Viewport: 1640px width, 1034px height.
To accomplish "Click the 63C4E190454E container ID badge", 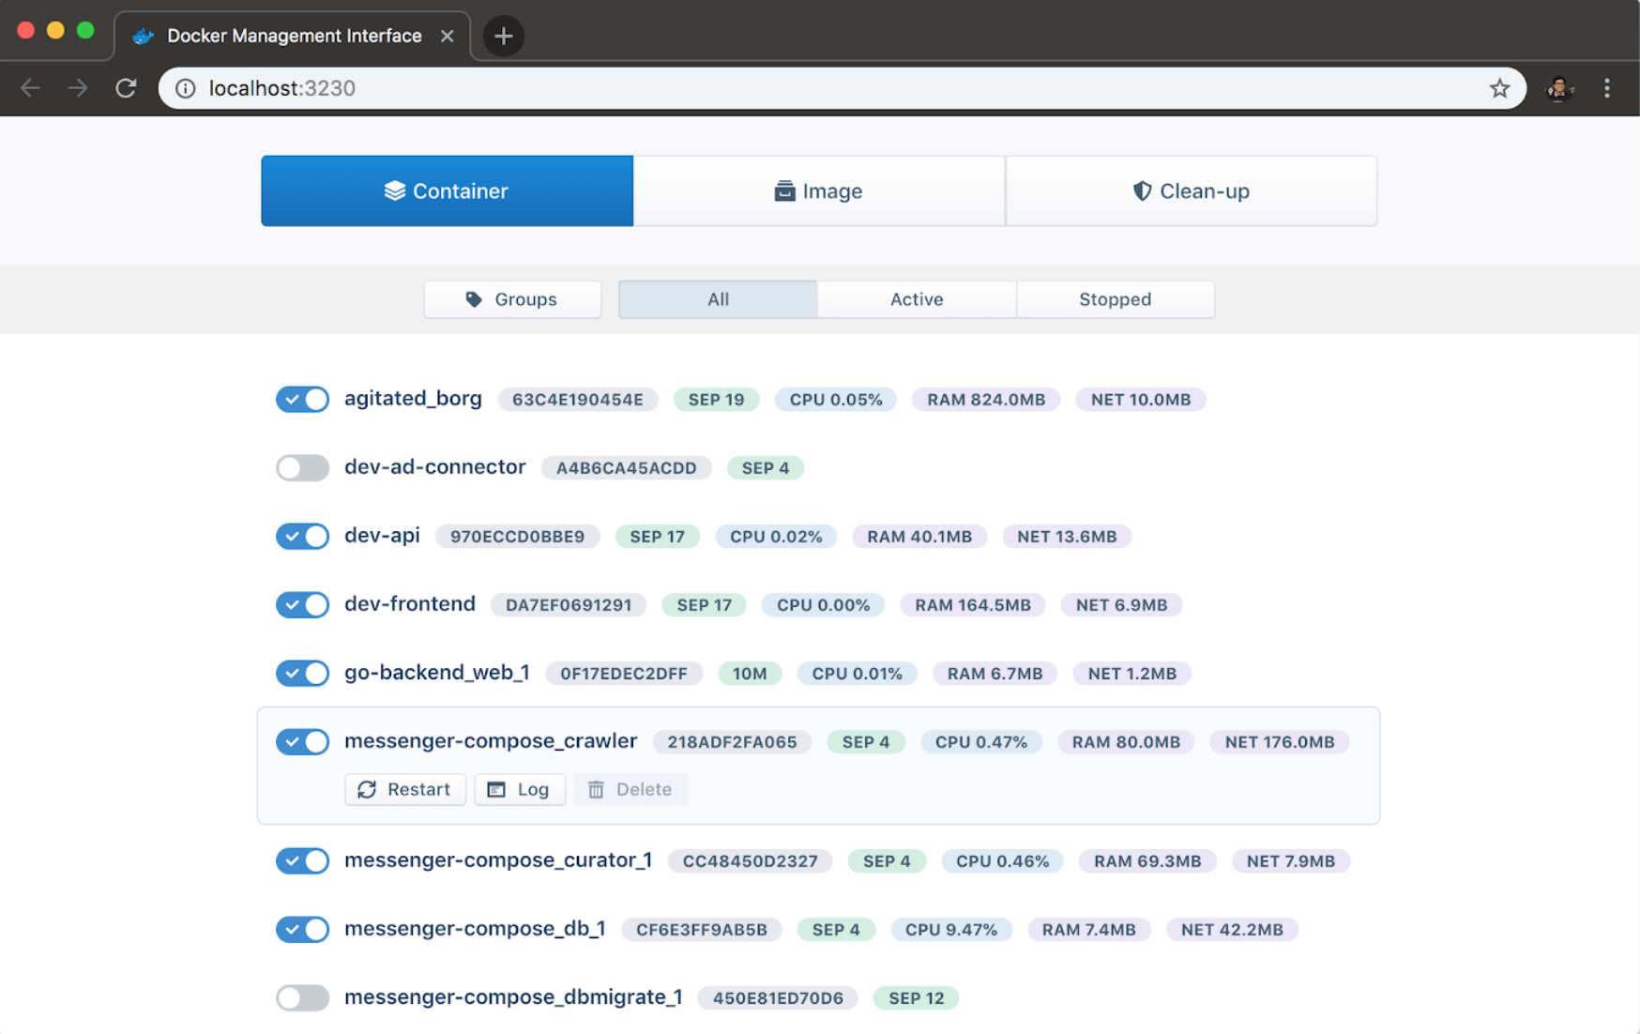I will (578, 400).
